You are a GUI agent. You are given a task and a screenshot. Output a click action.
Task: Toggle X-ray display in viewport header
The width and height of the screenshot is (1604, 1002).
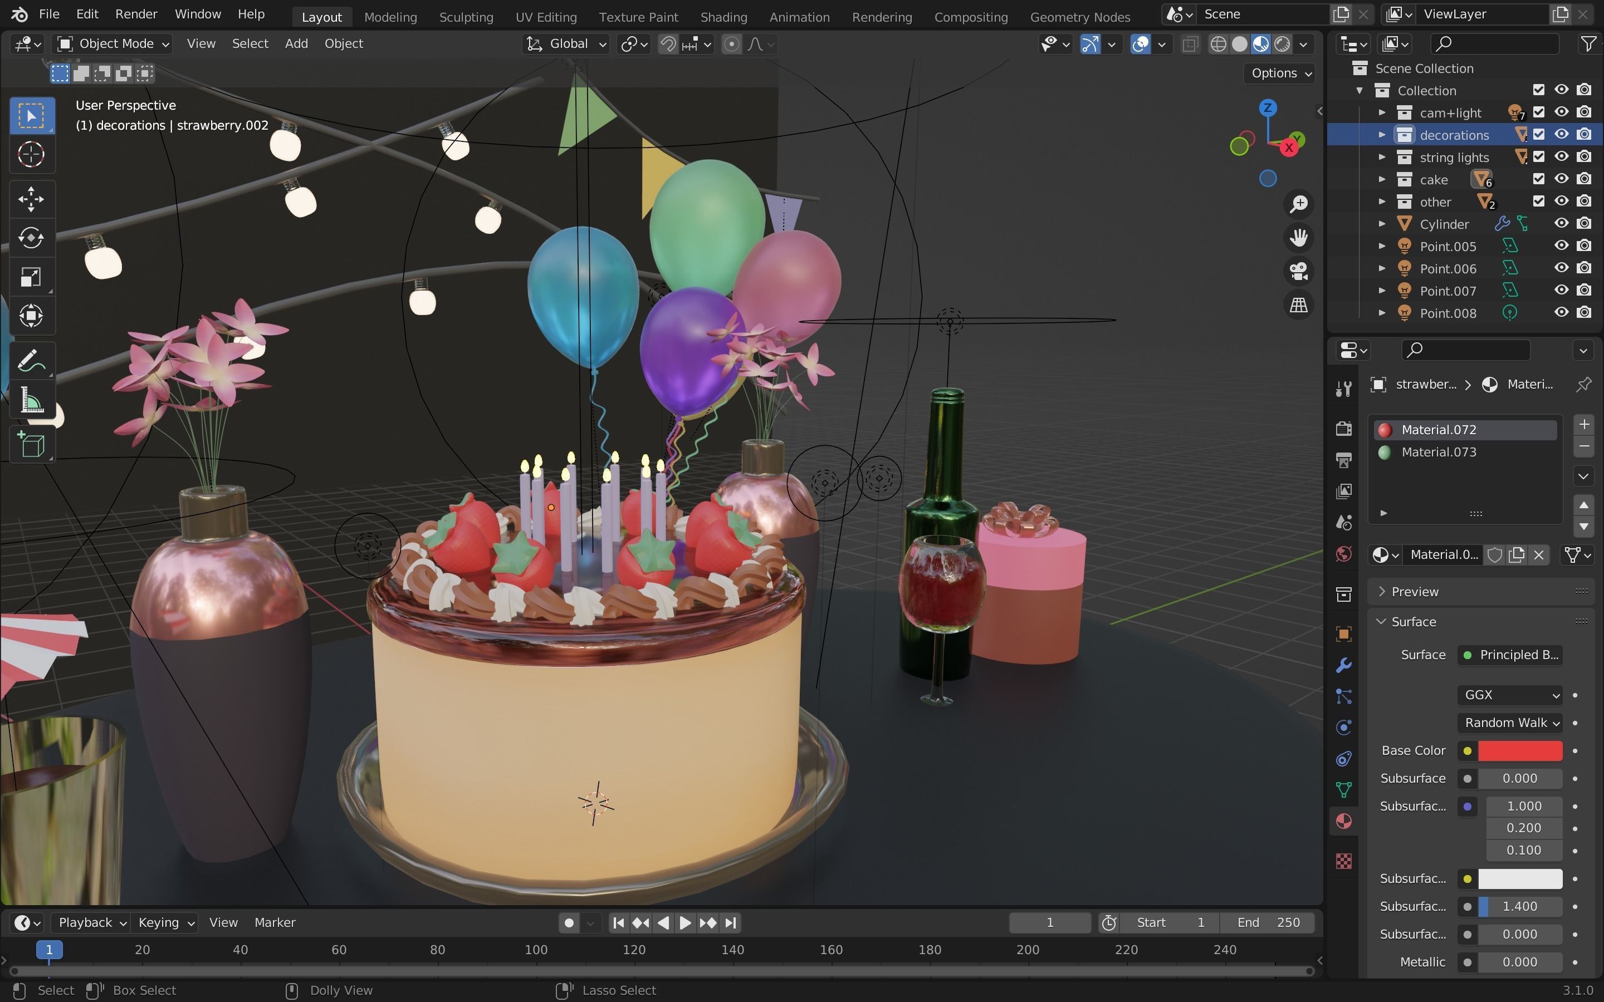click(x=1190, y=44)
